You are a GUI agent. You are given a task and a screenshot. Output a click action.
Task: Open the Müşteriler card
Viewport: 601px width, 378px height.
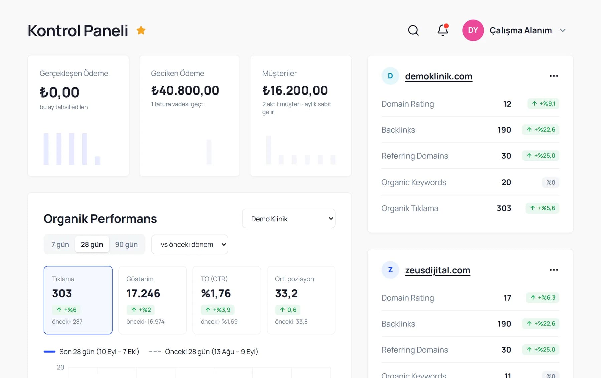[x=300, y=116]
